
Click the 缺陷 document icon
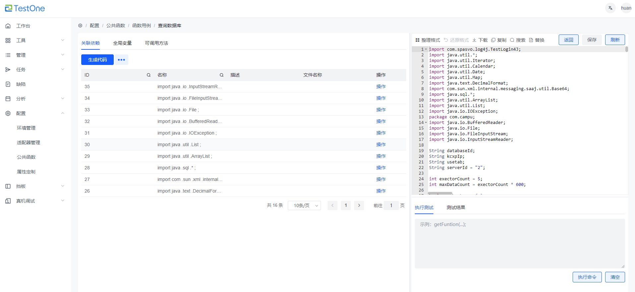[x=8, y=84]
